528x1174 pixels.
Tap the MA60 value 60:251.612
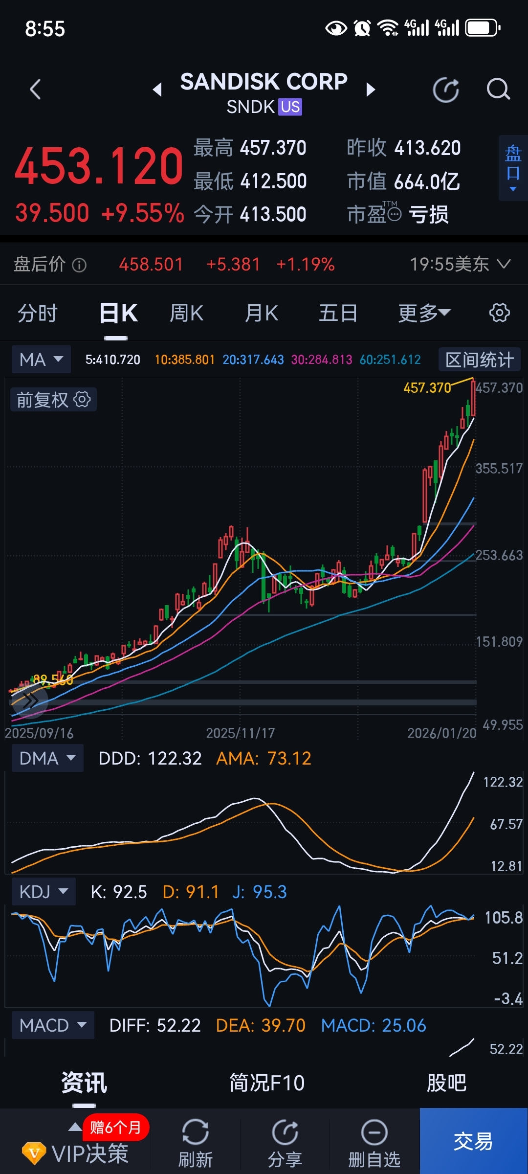coord(390,360)
